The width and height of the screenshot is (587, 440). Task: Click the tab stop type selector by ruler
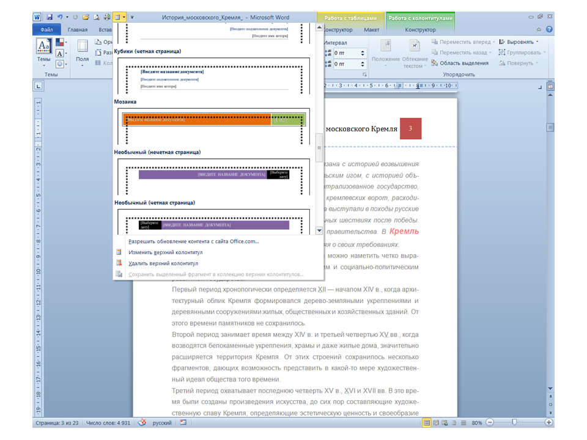point(38,86)
